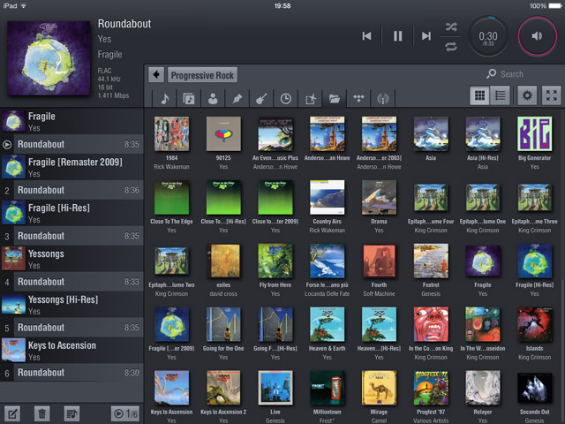The height and width of the screenshot is (424, 565).
Task: Toggle repeat playback mode
Action: click(452, 46)
